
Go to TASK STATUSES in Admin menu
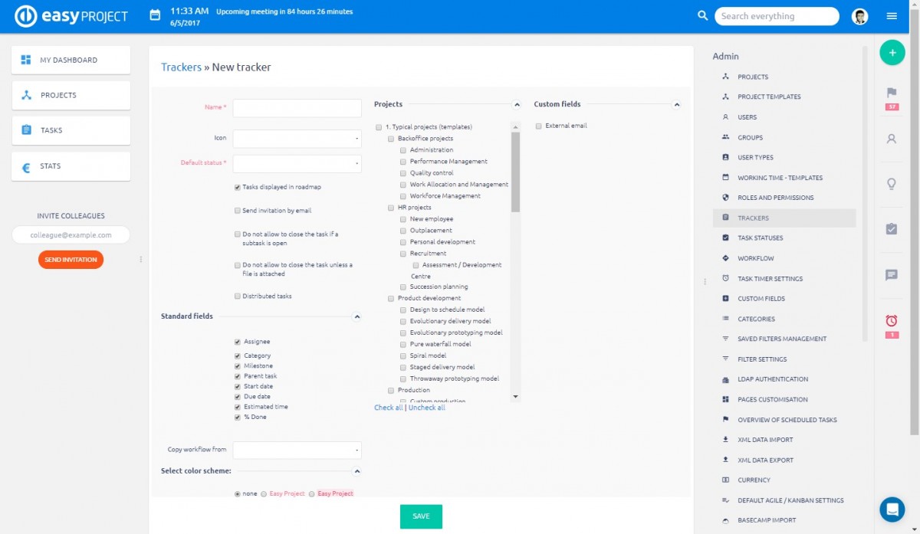(759, 238)
